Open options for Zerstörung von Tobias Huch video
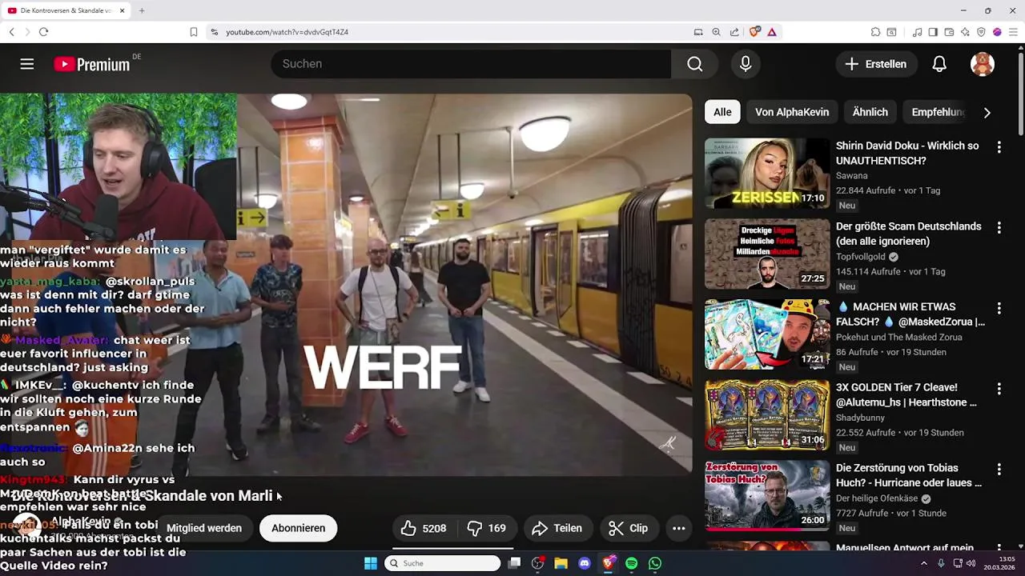1025x576 pixels. [x=999, y=469]
